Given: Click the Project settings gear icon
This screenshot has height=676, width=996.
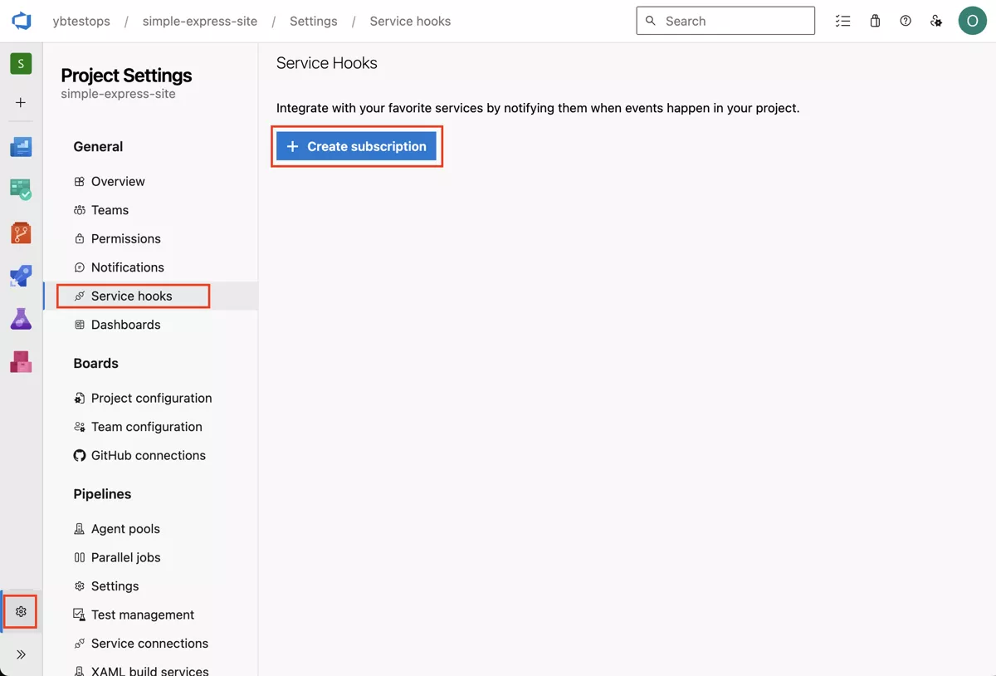Looking at the screenshot, I should pyautogui.click(x=21, y=612).
